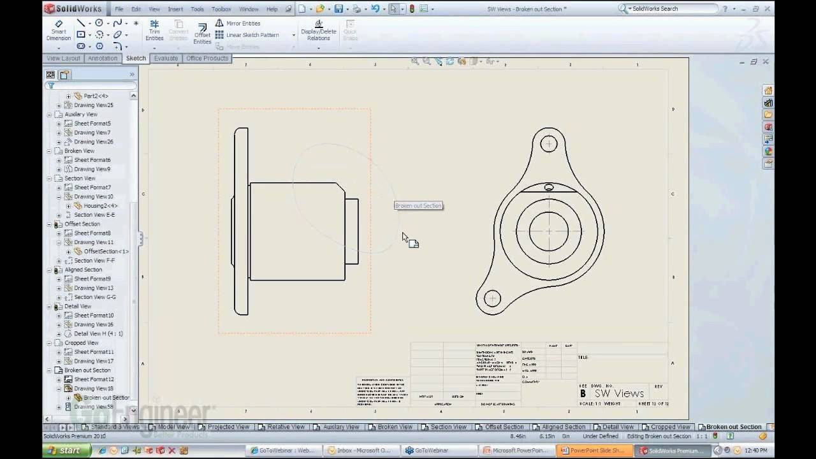Click the Rebuild traffic light icon

(x=412, y=9)
